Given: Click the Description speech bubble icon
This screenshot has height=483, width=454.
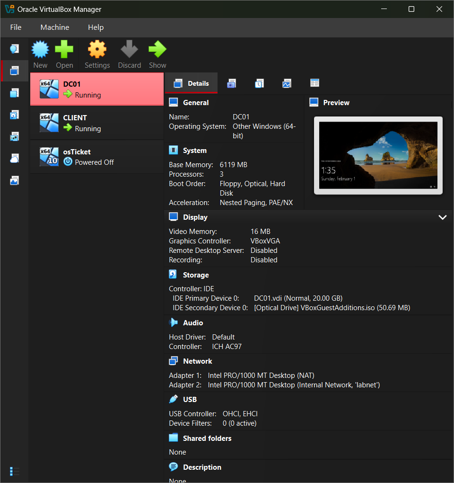Looking at the screenshot, I should click(174, 467).
